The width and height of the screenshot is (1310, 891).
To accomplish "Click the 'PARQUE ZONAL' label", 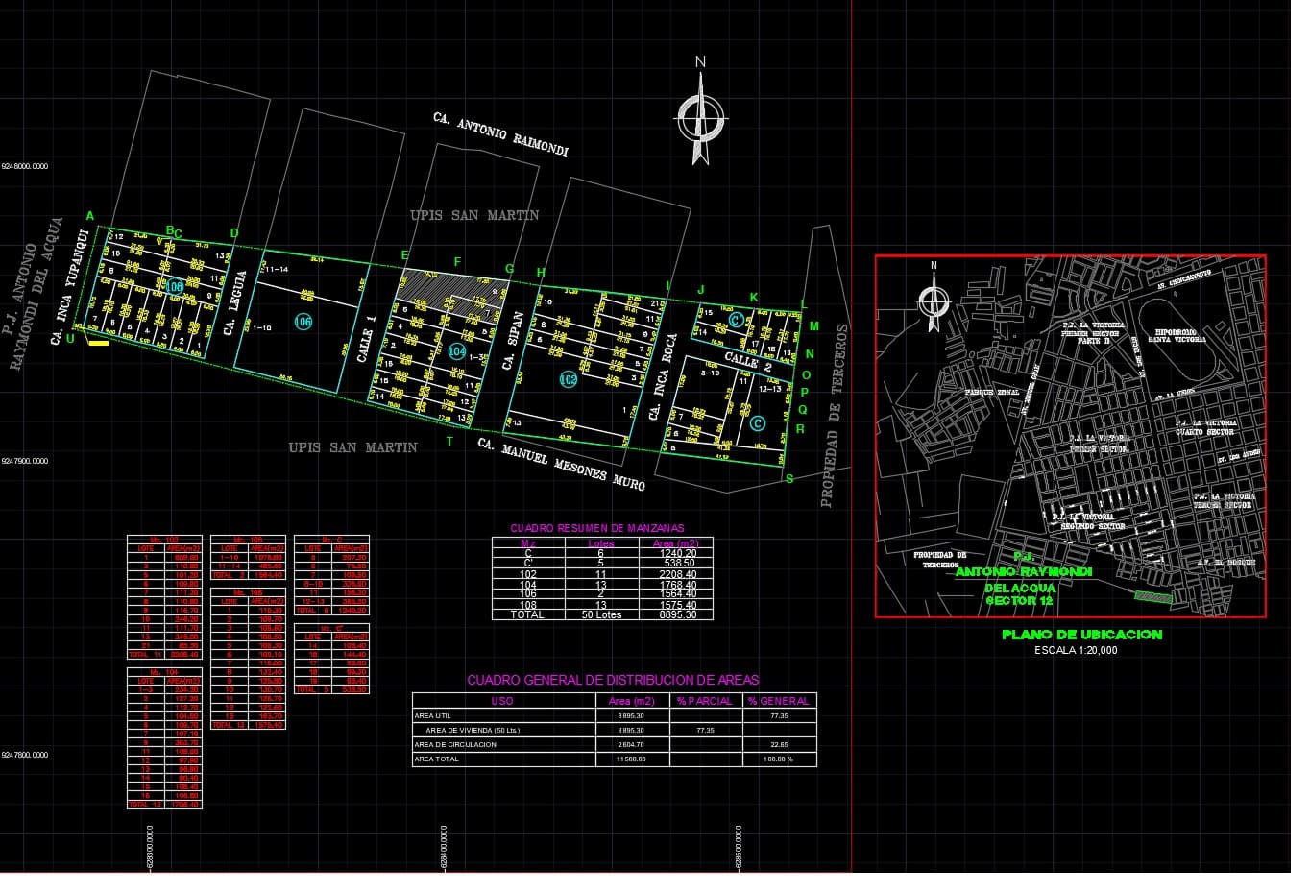I will (x=992, y=393).
